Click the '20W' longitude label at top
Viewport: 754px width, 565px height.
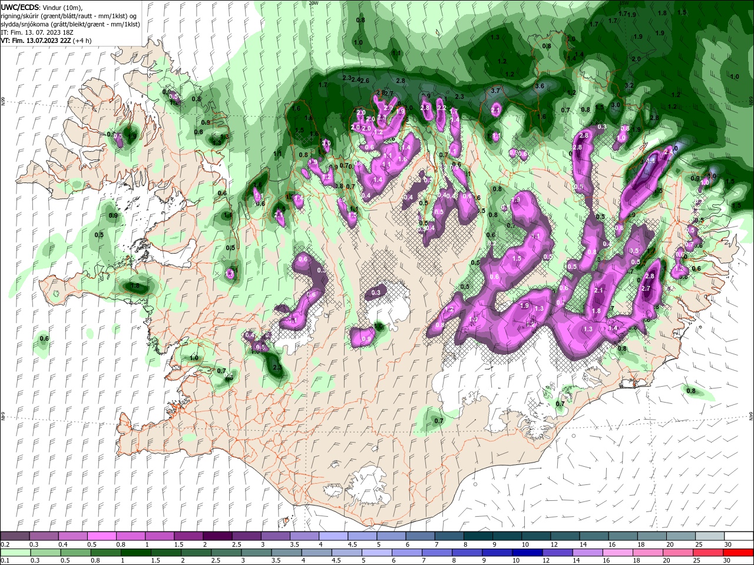[313, 3]
